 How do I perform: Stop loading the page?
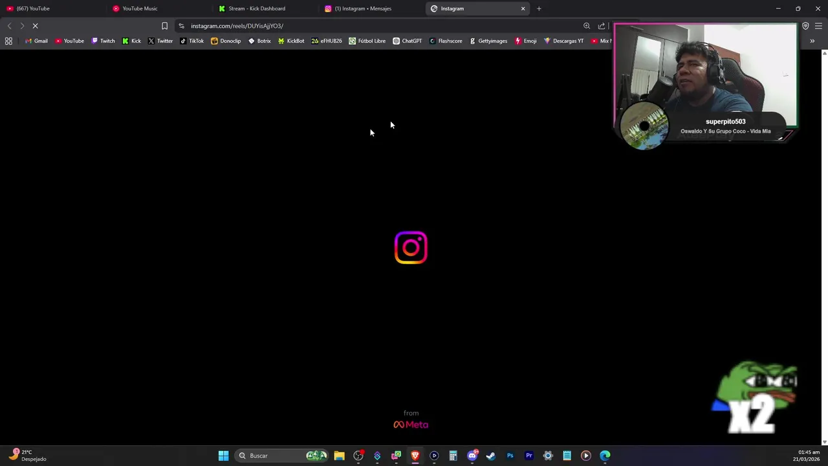point(36,26)
